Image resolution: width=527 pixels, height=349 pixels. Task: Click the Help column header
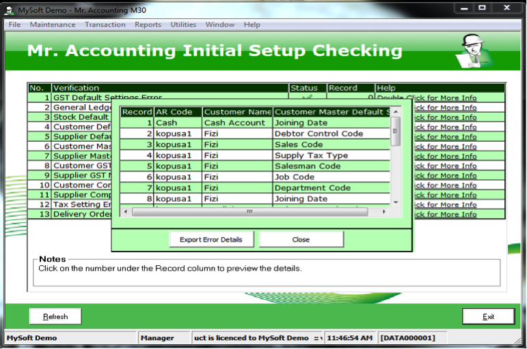click(440, 88)
